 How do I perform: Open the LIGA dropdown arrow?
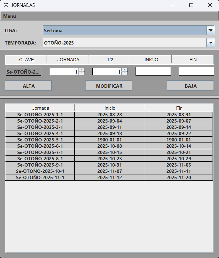click(x=210, y=30)
